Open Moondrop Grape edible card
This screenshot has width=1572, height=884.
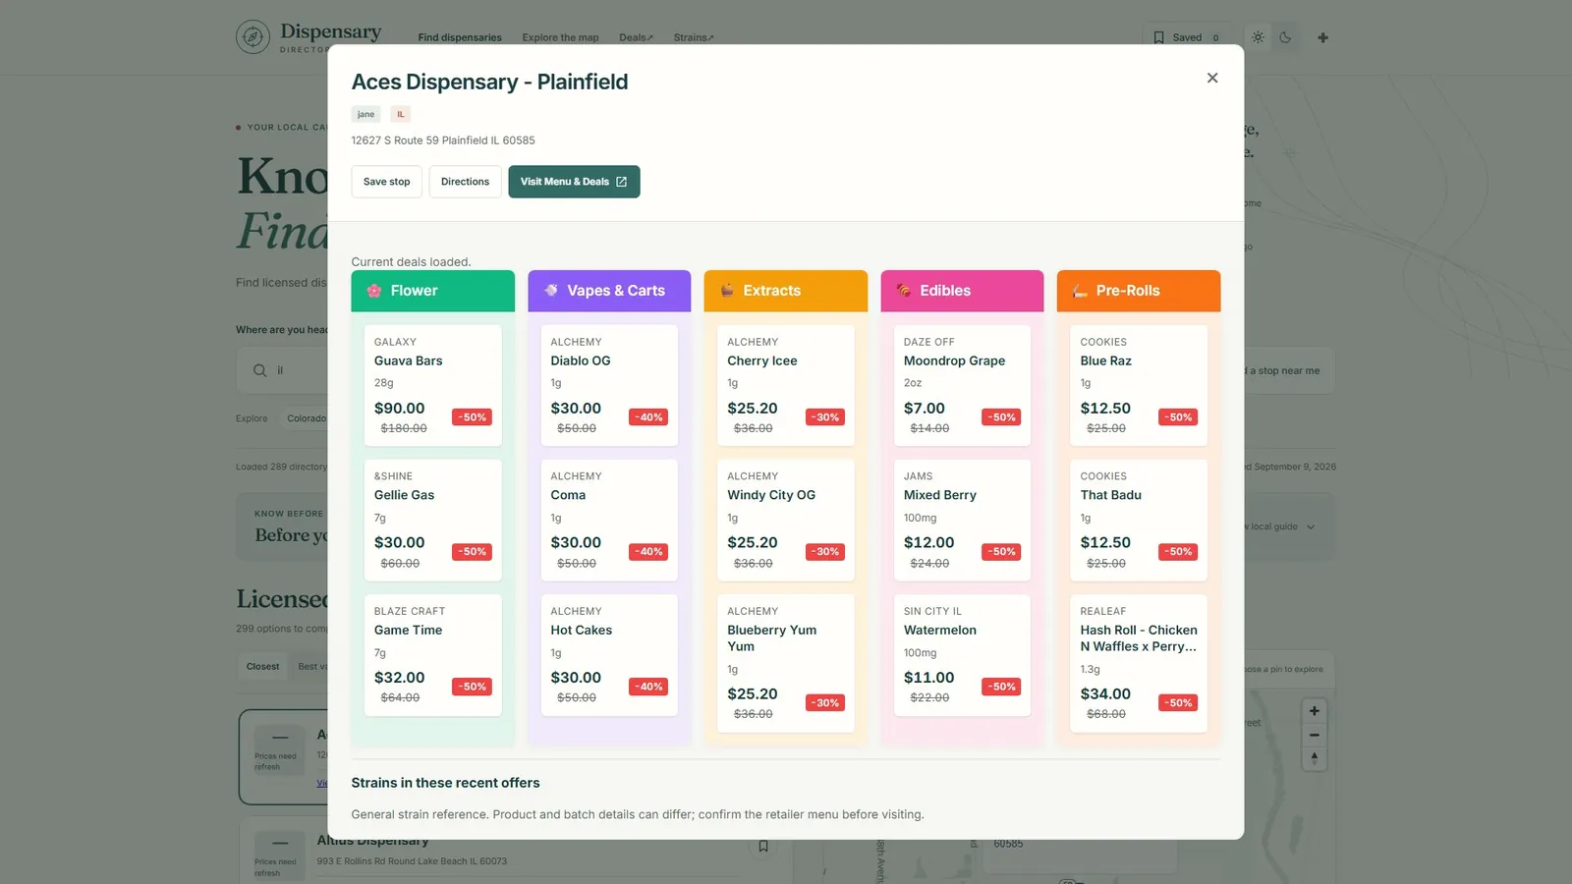coord(962,385)
